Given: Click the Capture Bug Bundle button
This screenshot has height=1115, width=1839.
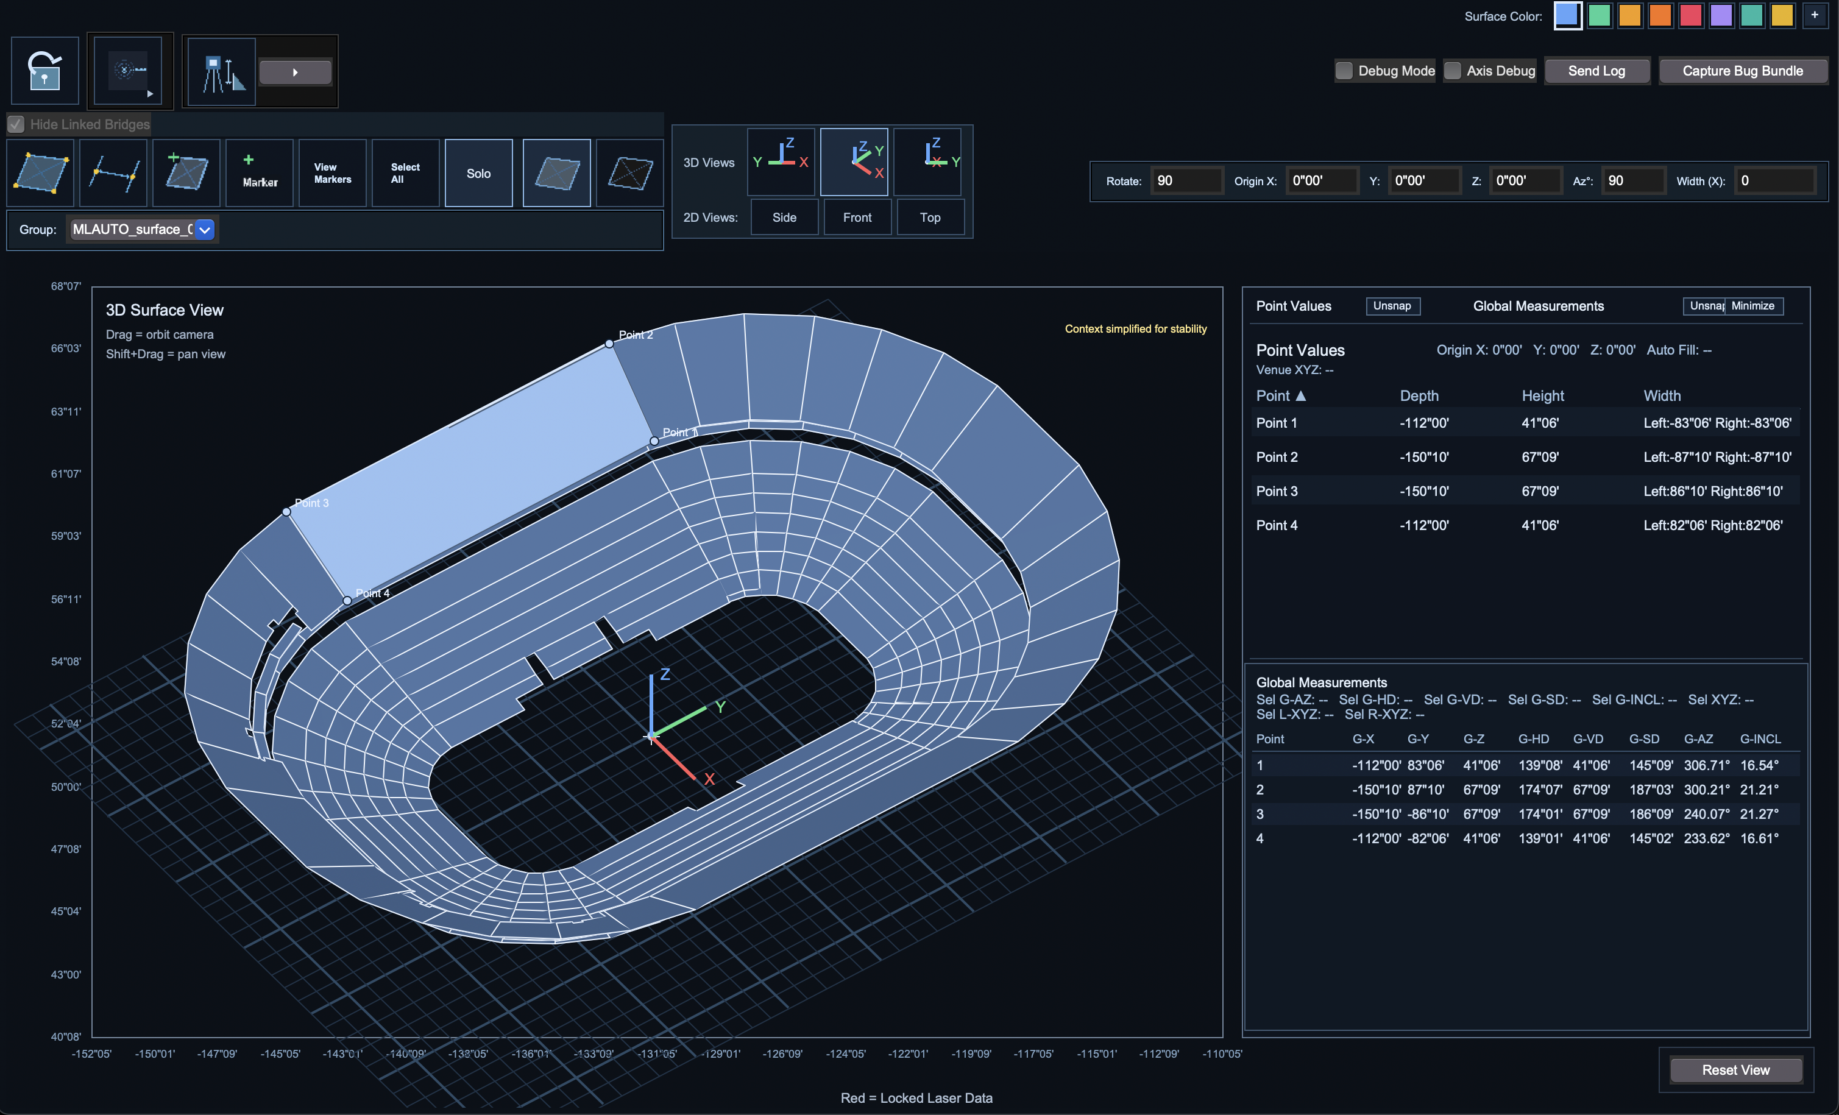Looking at the screenshot, I should pos(1742,71).
